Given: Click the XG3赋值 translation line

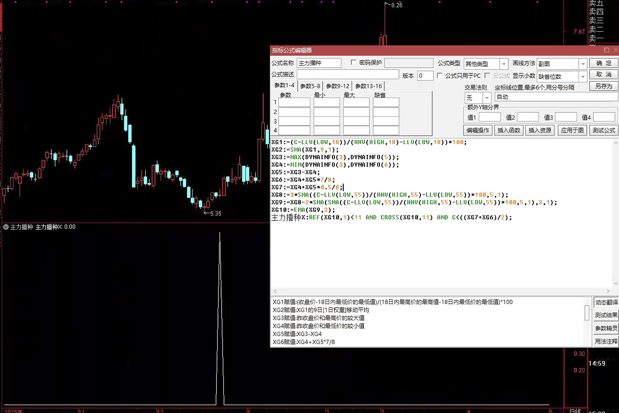Looking at the screenshot, I should [319, 318].
